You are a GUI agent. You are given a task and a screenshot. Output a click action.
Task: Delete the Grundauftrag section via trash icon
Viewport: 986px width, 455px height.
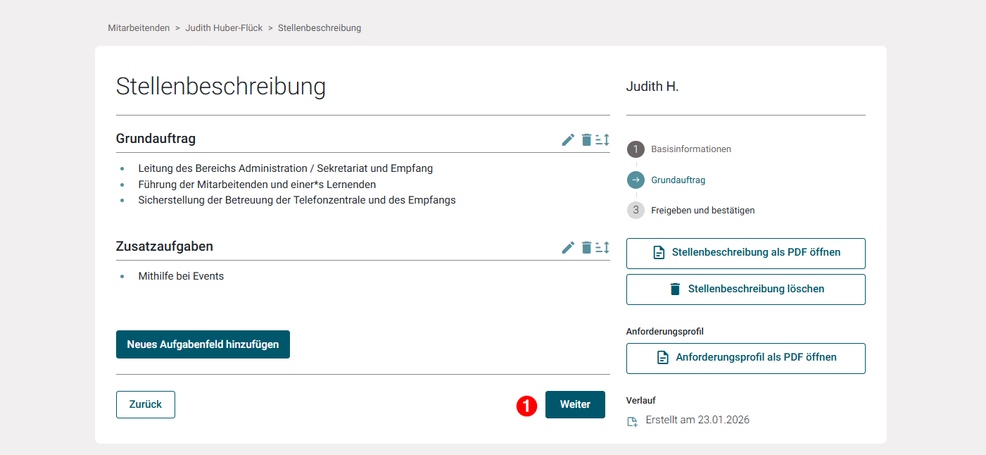click(586, 139)
